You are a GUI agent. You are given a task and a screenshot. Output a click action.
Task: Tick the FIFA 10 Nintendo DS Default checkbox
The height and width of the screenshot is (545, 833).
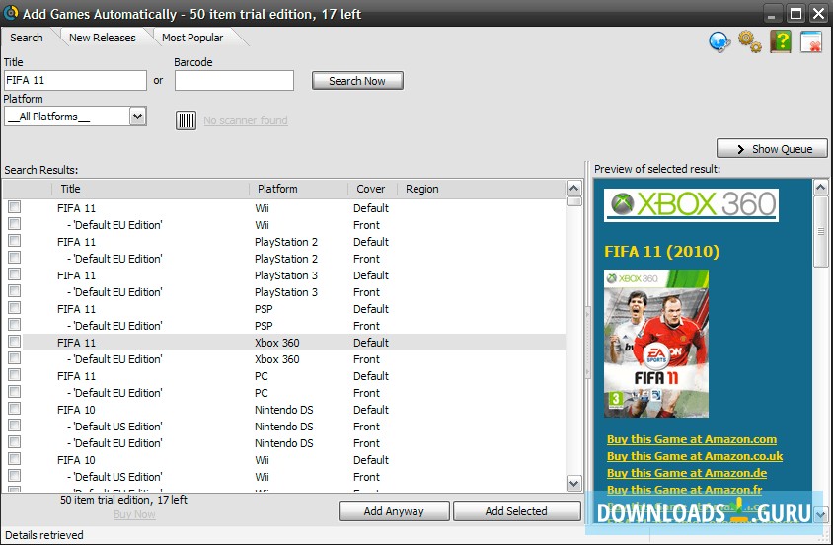(15, 409)
